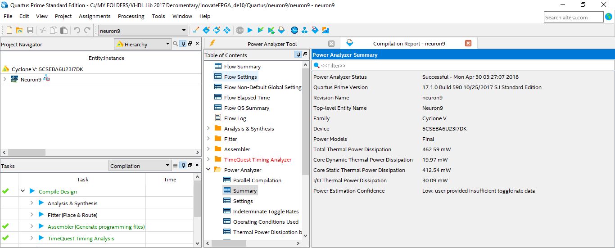Open TimeQuest Timing Analyzer clock icon

(x=294, y=30)
